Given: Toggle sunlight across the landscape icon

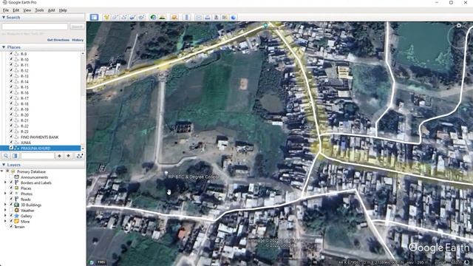Looking at the screenshot, I should 162,17.
